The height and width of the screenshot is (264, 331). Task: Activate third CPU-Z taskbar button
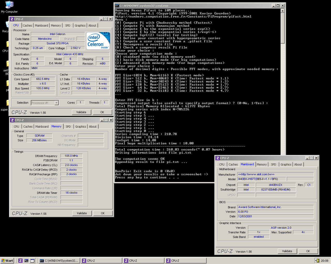[186, 261]
